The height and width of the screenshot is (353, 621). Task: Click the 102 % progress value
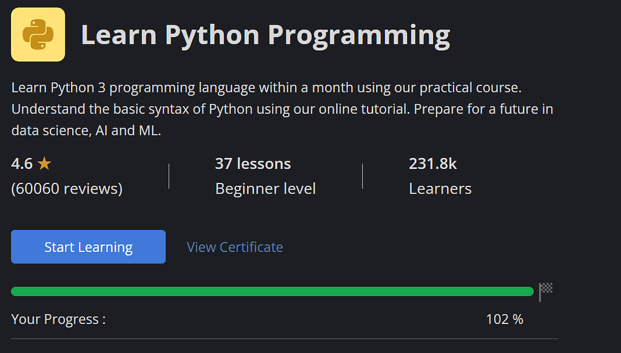[505, 318]
